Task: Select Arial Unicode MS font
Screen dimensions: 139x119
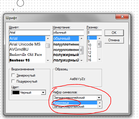Action: tap(27, 44)
